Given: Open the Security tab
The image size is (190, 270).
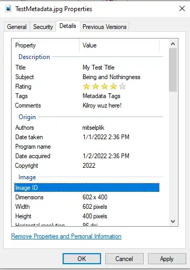Looking at the screenshot, I should pos(43,27).
